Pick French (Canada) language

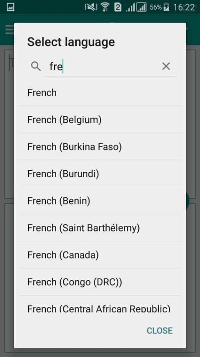tap(100, 255)
